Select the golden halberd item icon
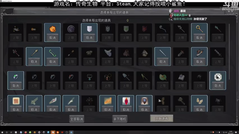This screenshot has width=239, height=134. (x=145, y=77)
